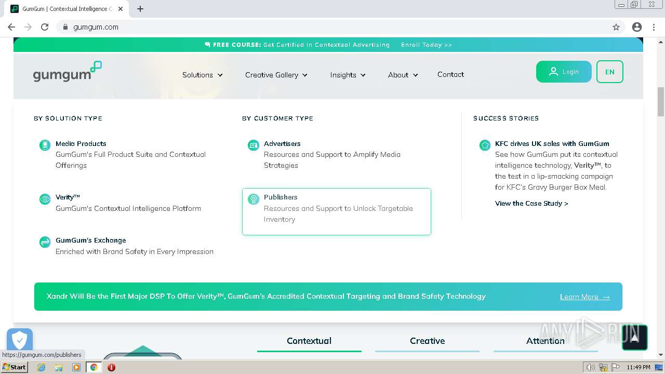This screenshot has height=374, width=665.
Task: Open Media Products link
Action: point(81,143)
